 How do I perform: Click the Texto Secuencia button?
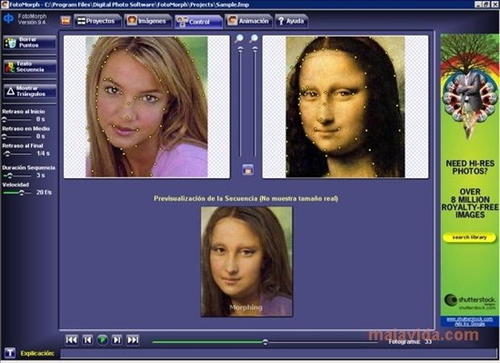tap(30, 67)
